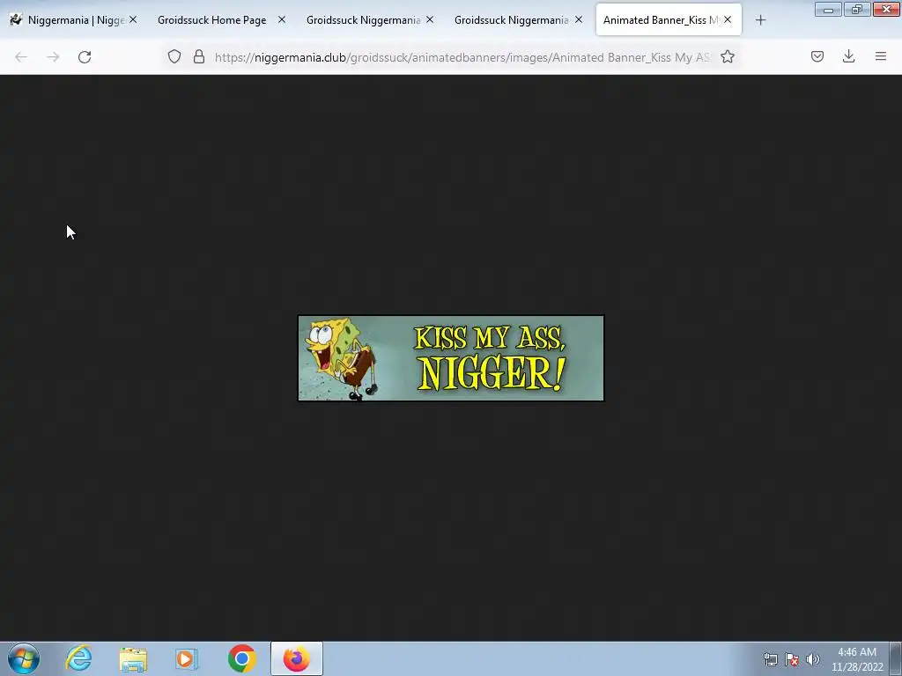
Task: Open Google Chrome from taskbar
Action: 241,658
